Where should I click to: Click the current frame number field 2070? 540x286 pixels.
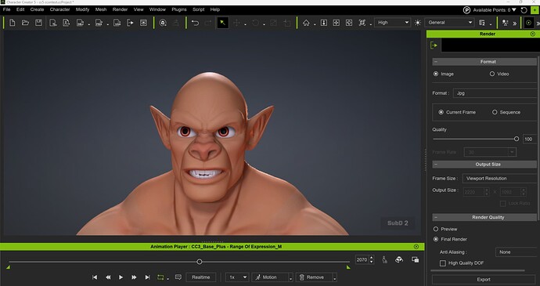[362, 259]
